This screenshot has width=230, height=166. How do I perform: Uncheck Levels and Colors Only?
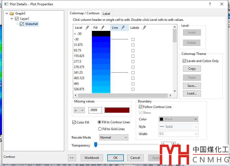click(x=184, y=61)
